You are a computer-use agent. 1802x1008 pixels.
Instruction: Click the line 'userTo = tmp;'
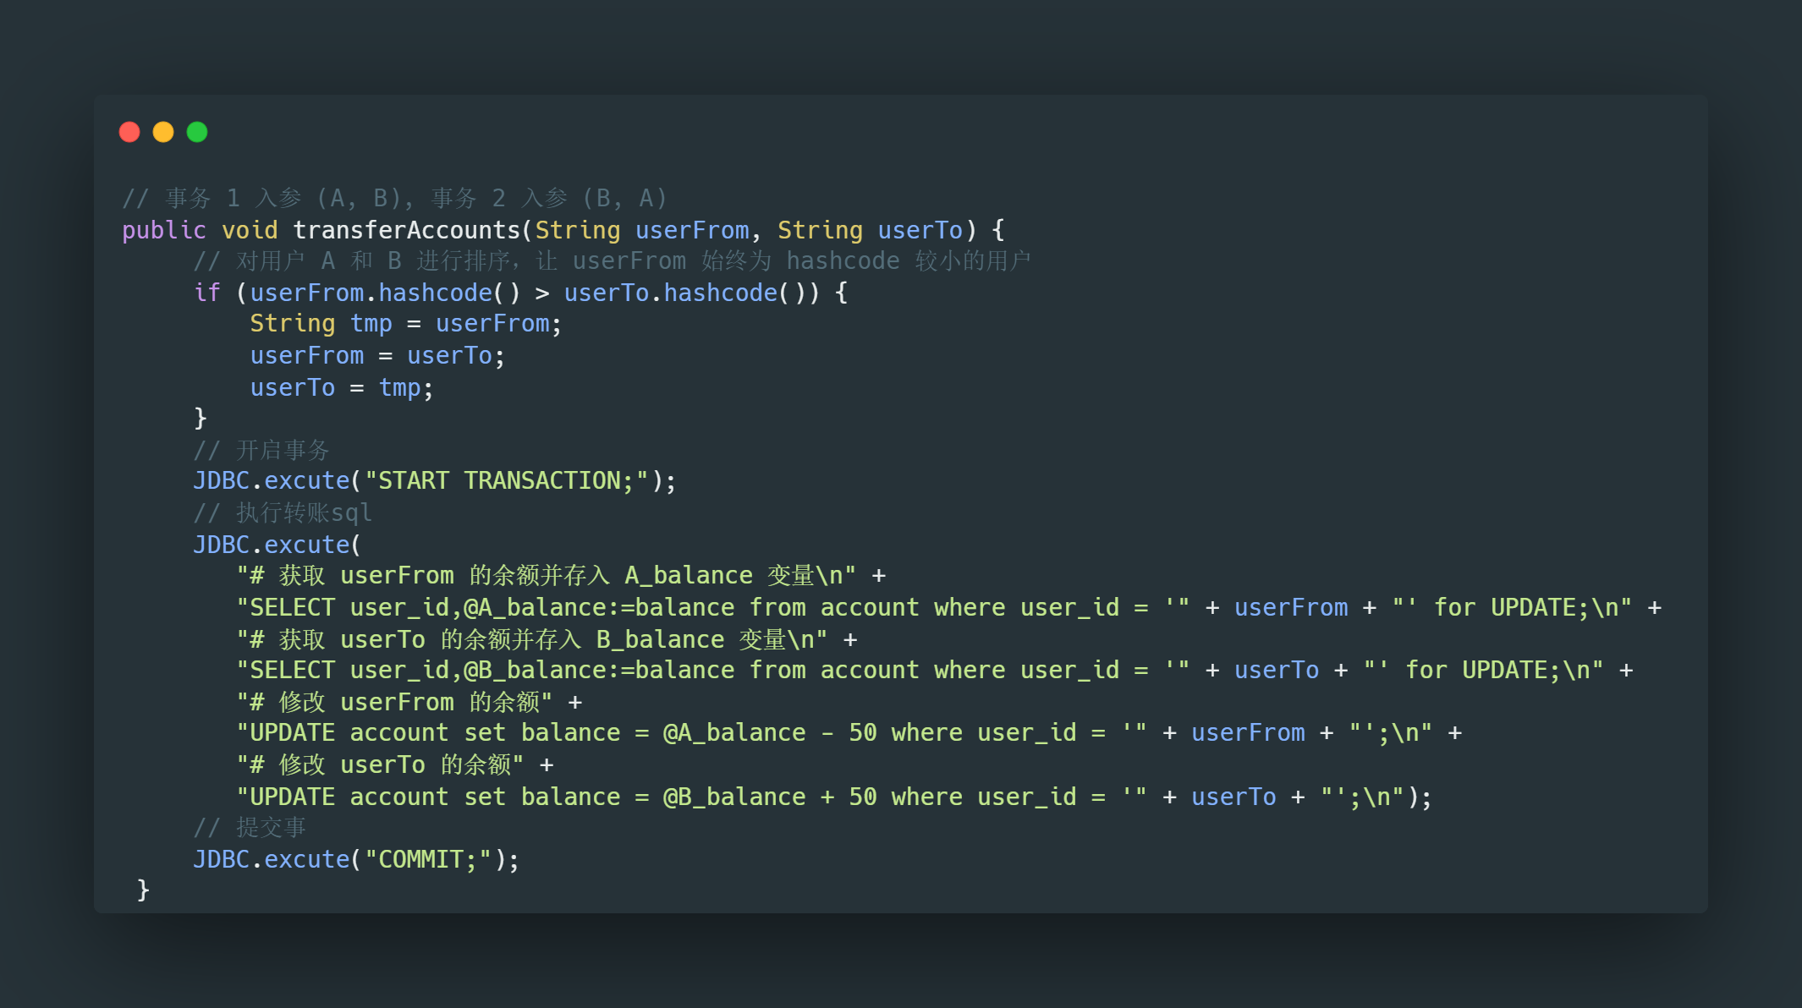pos(342,388)
